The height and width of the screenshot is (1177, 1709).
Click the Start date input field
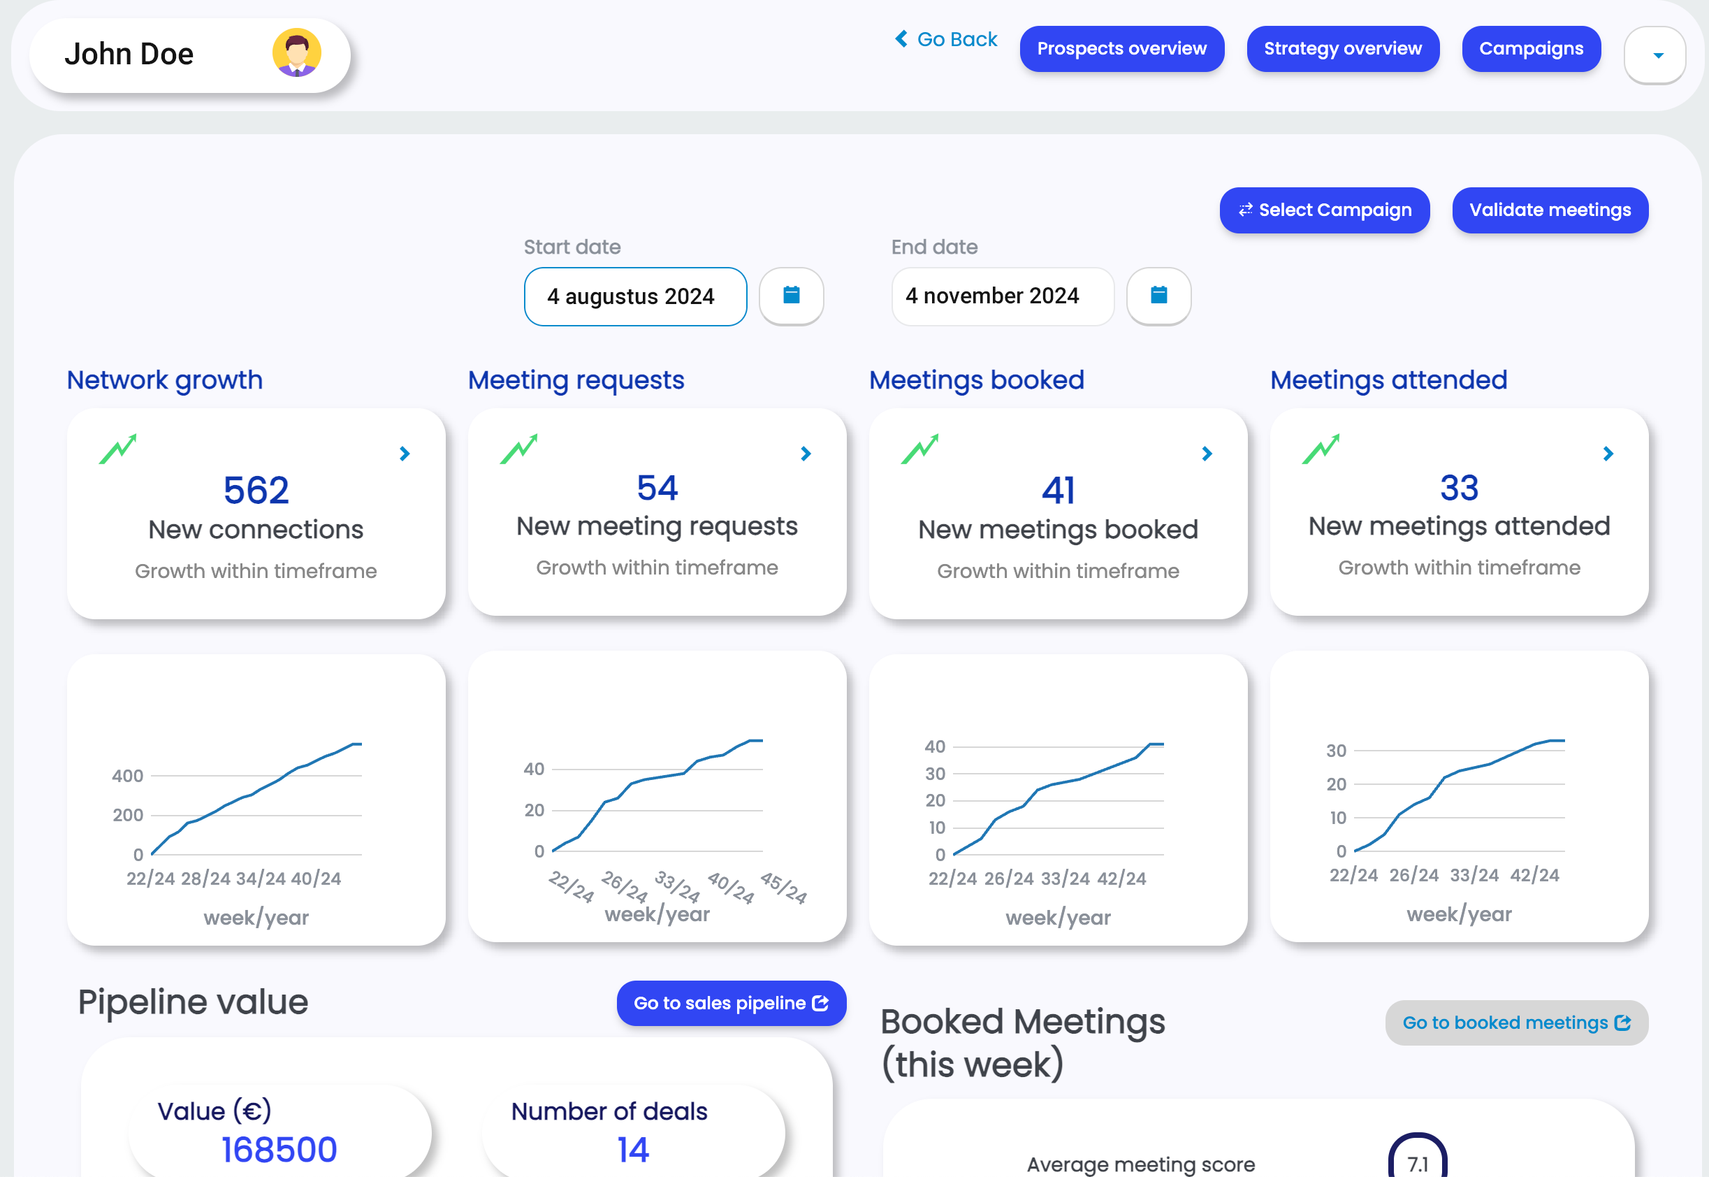(635, 296)
